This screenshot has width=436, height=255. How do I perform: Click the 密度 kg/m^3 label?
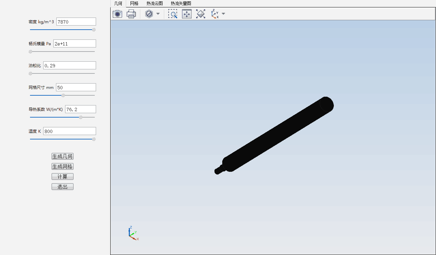click(x=41, y=22)
